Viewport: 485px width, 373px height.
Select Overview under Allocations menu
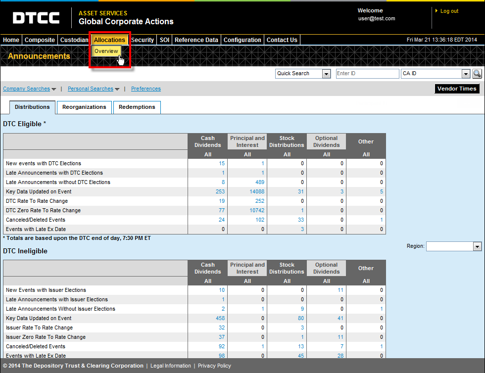(x=106, y=51)
